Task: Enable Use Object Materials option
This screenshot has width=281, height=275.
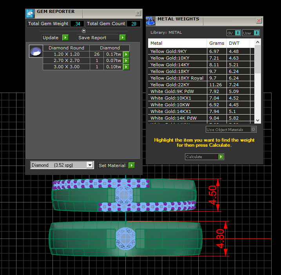Action: 254,129
